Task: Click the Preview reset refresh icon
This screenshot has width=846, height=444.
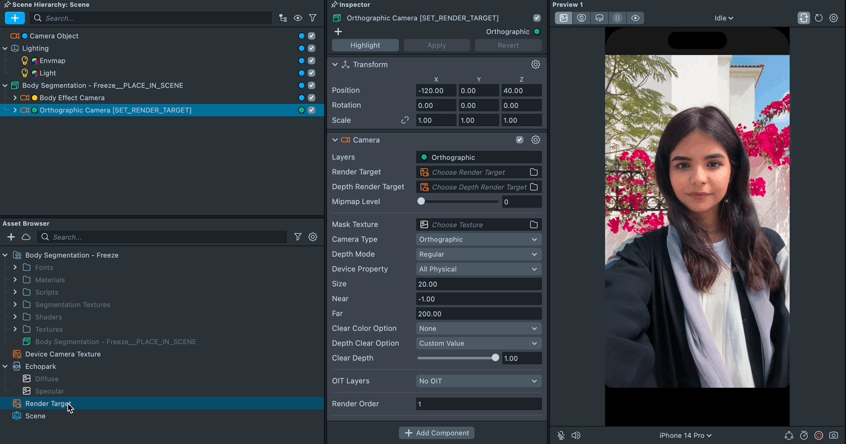Action: pyautogui.click(x=819, y=18)
